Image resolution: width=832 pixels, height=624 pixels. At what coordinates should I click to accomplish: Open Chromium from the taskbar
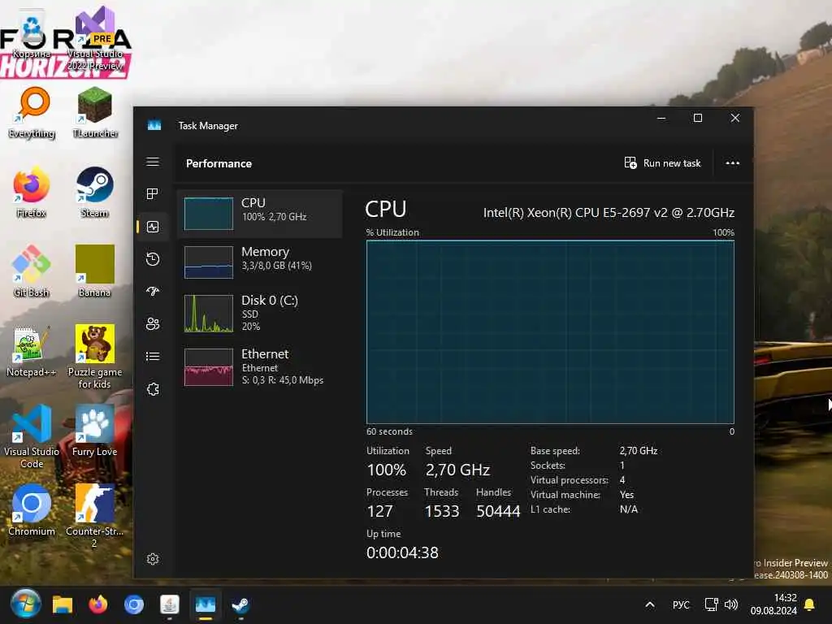click(134, 604)
